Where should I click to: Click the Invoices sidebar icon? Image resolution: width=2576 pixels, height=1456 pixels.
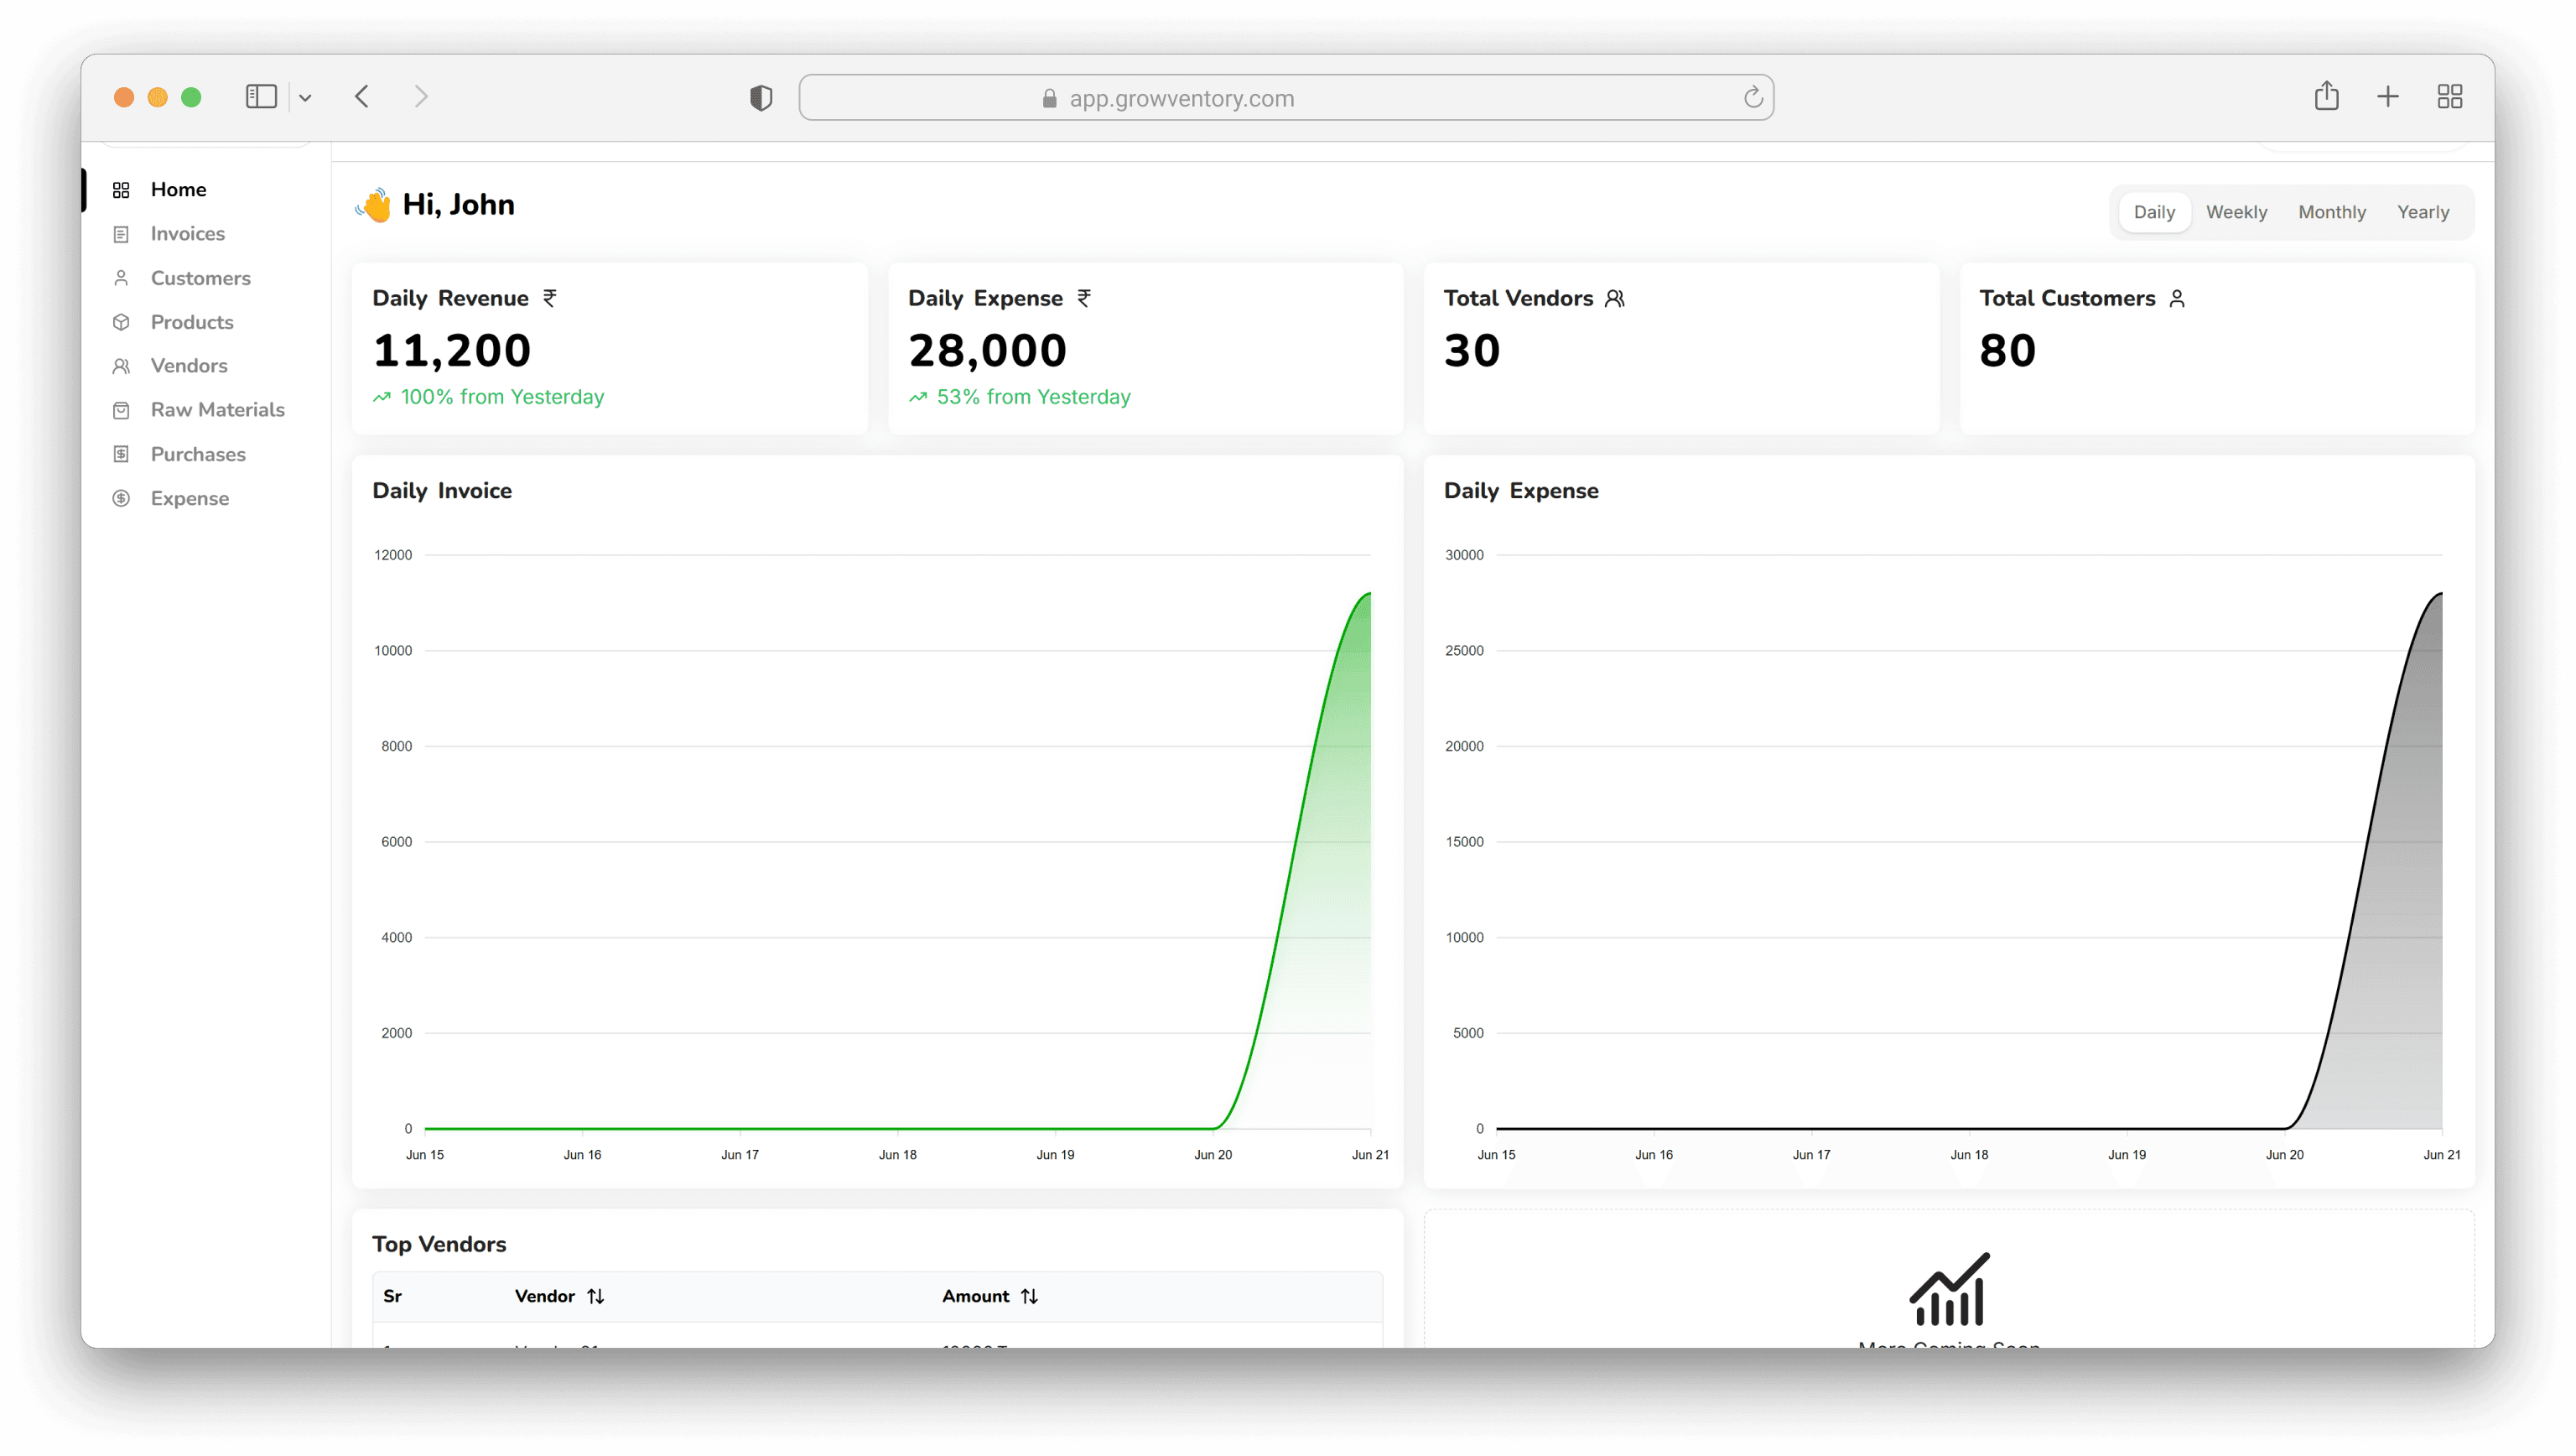pyautogui.click(x=121, y=234)
